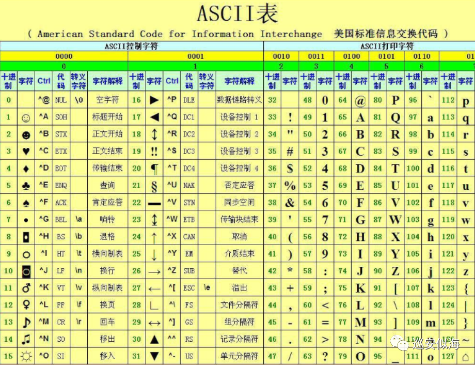Image resolution: width=475 pixels, height=365 pixels.
Task: Select the ESC code cell
Action: pos(188,287)
